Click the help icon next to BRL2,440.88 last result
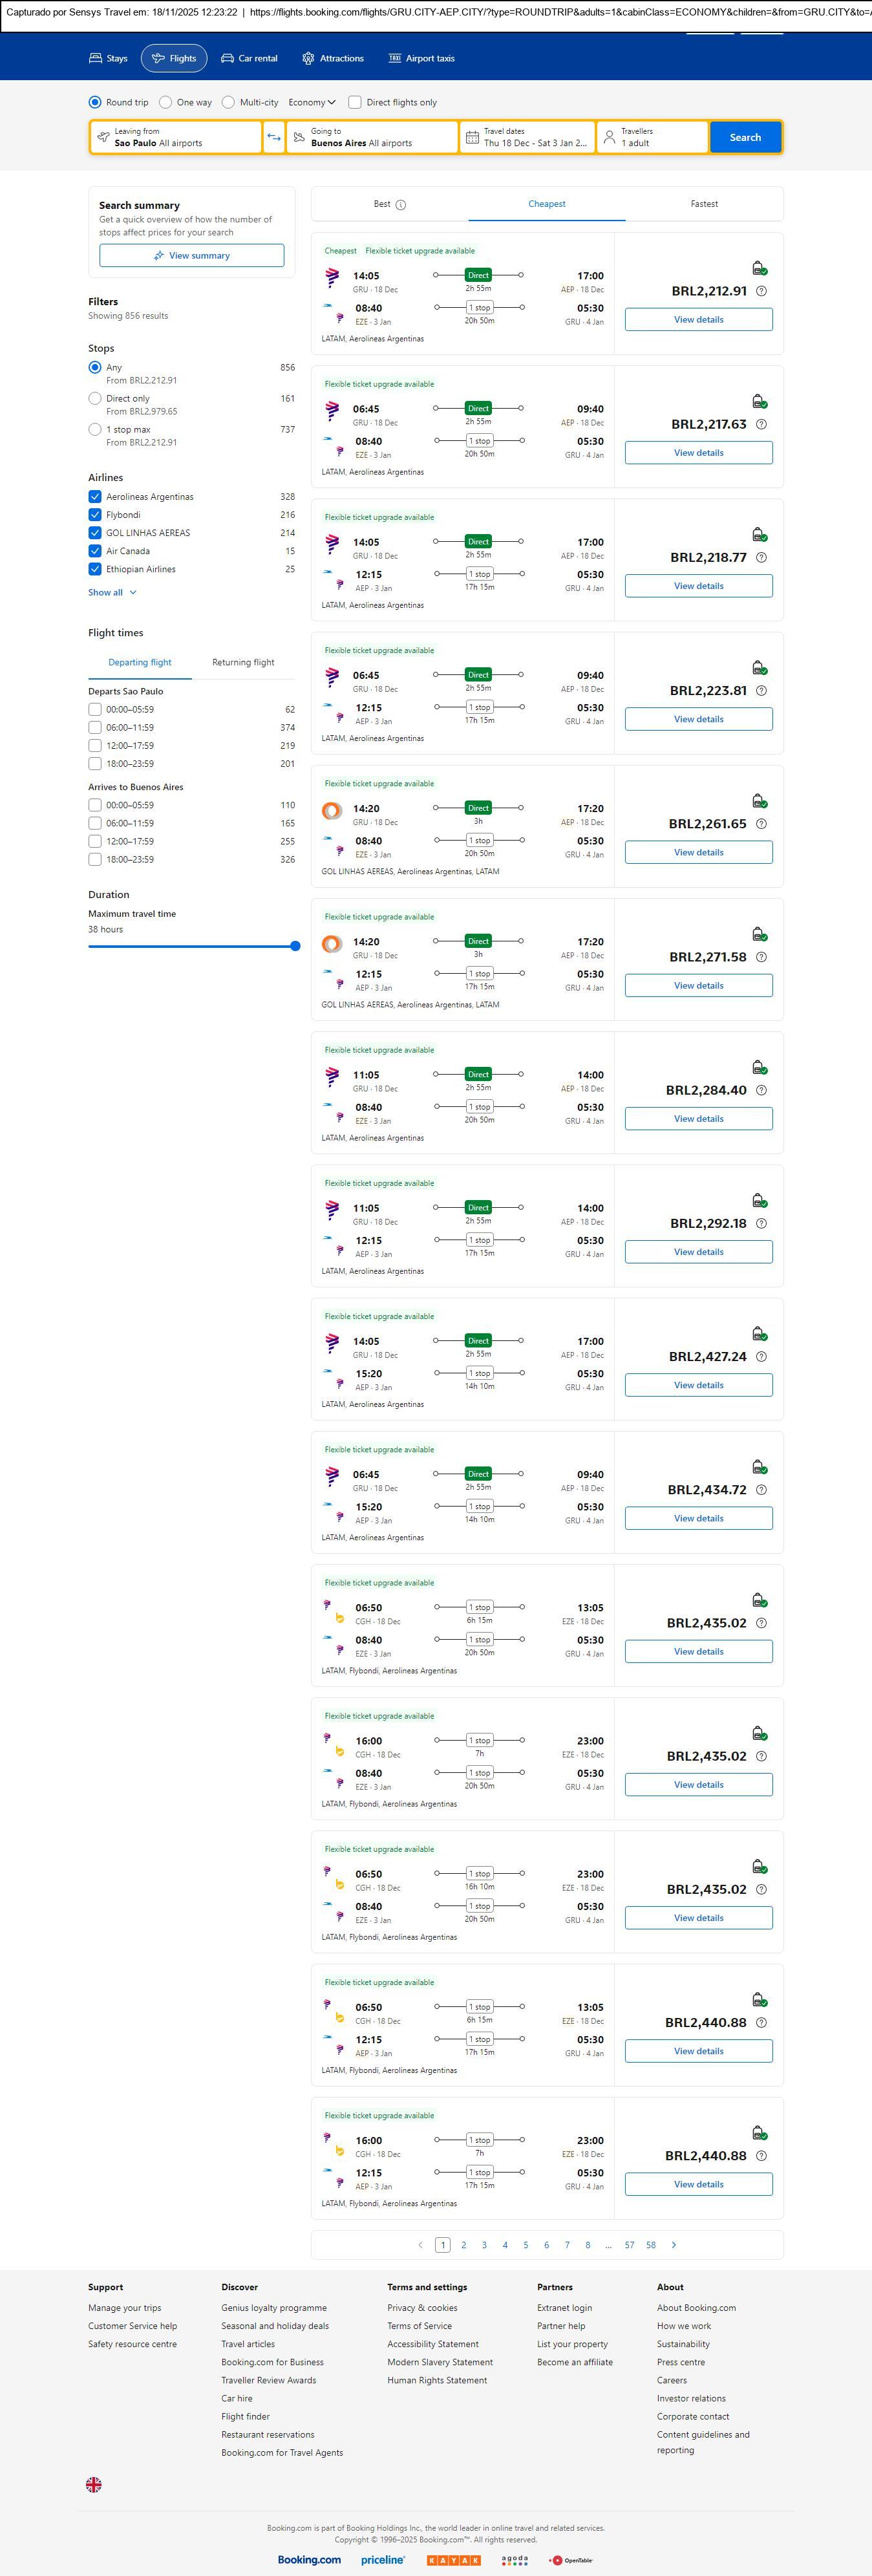This screenshot has height=2576, width=872. point(761,2156)
